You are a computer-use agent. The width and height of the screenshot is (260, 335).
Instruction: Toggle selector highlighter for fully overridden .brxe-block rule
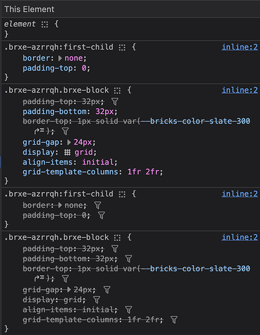tap(117, 238)
